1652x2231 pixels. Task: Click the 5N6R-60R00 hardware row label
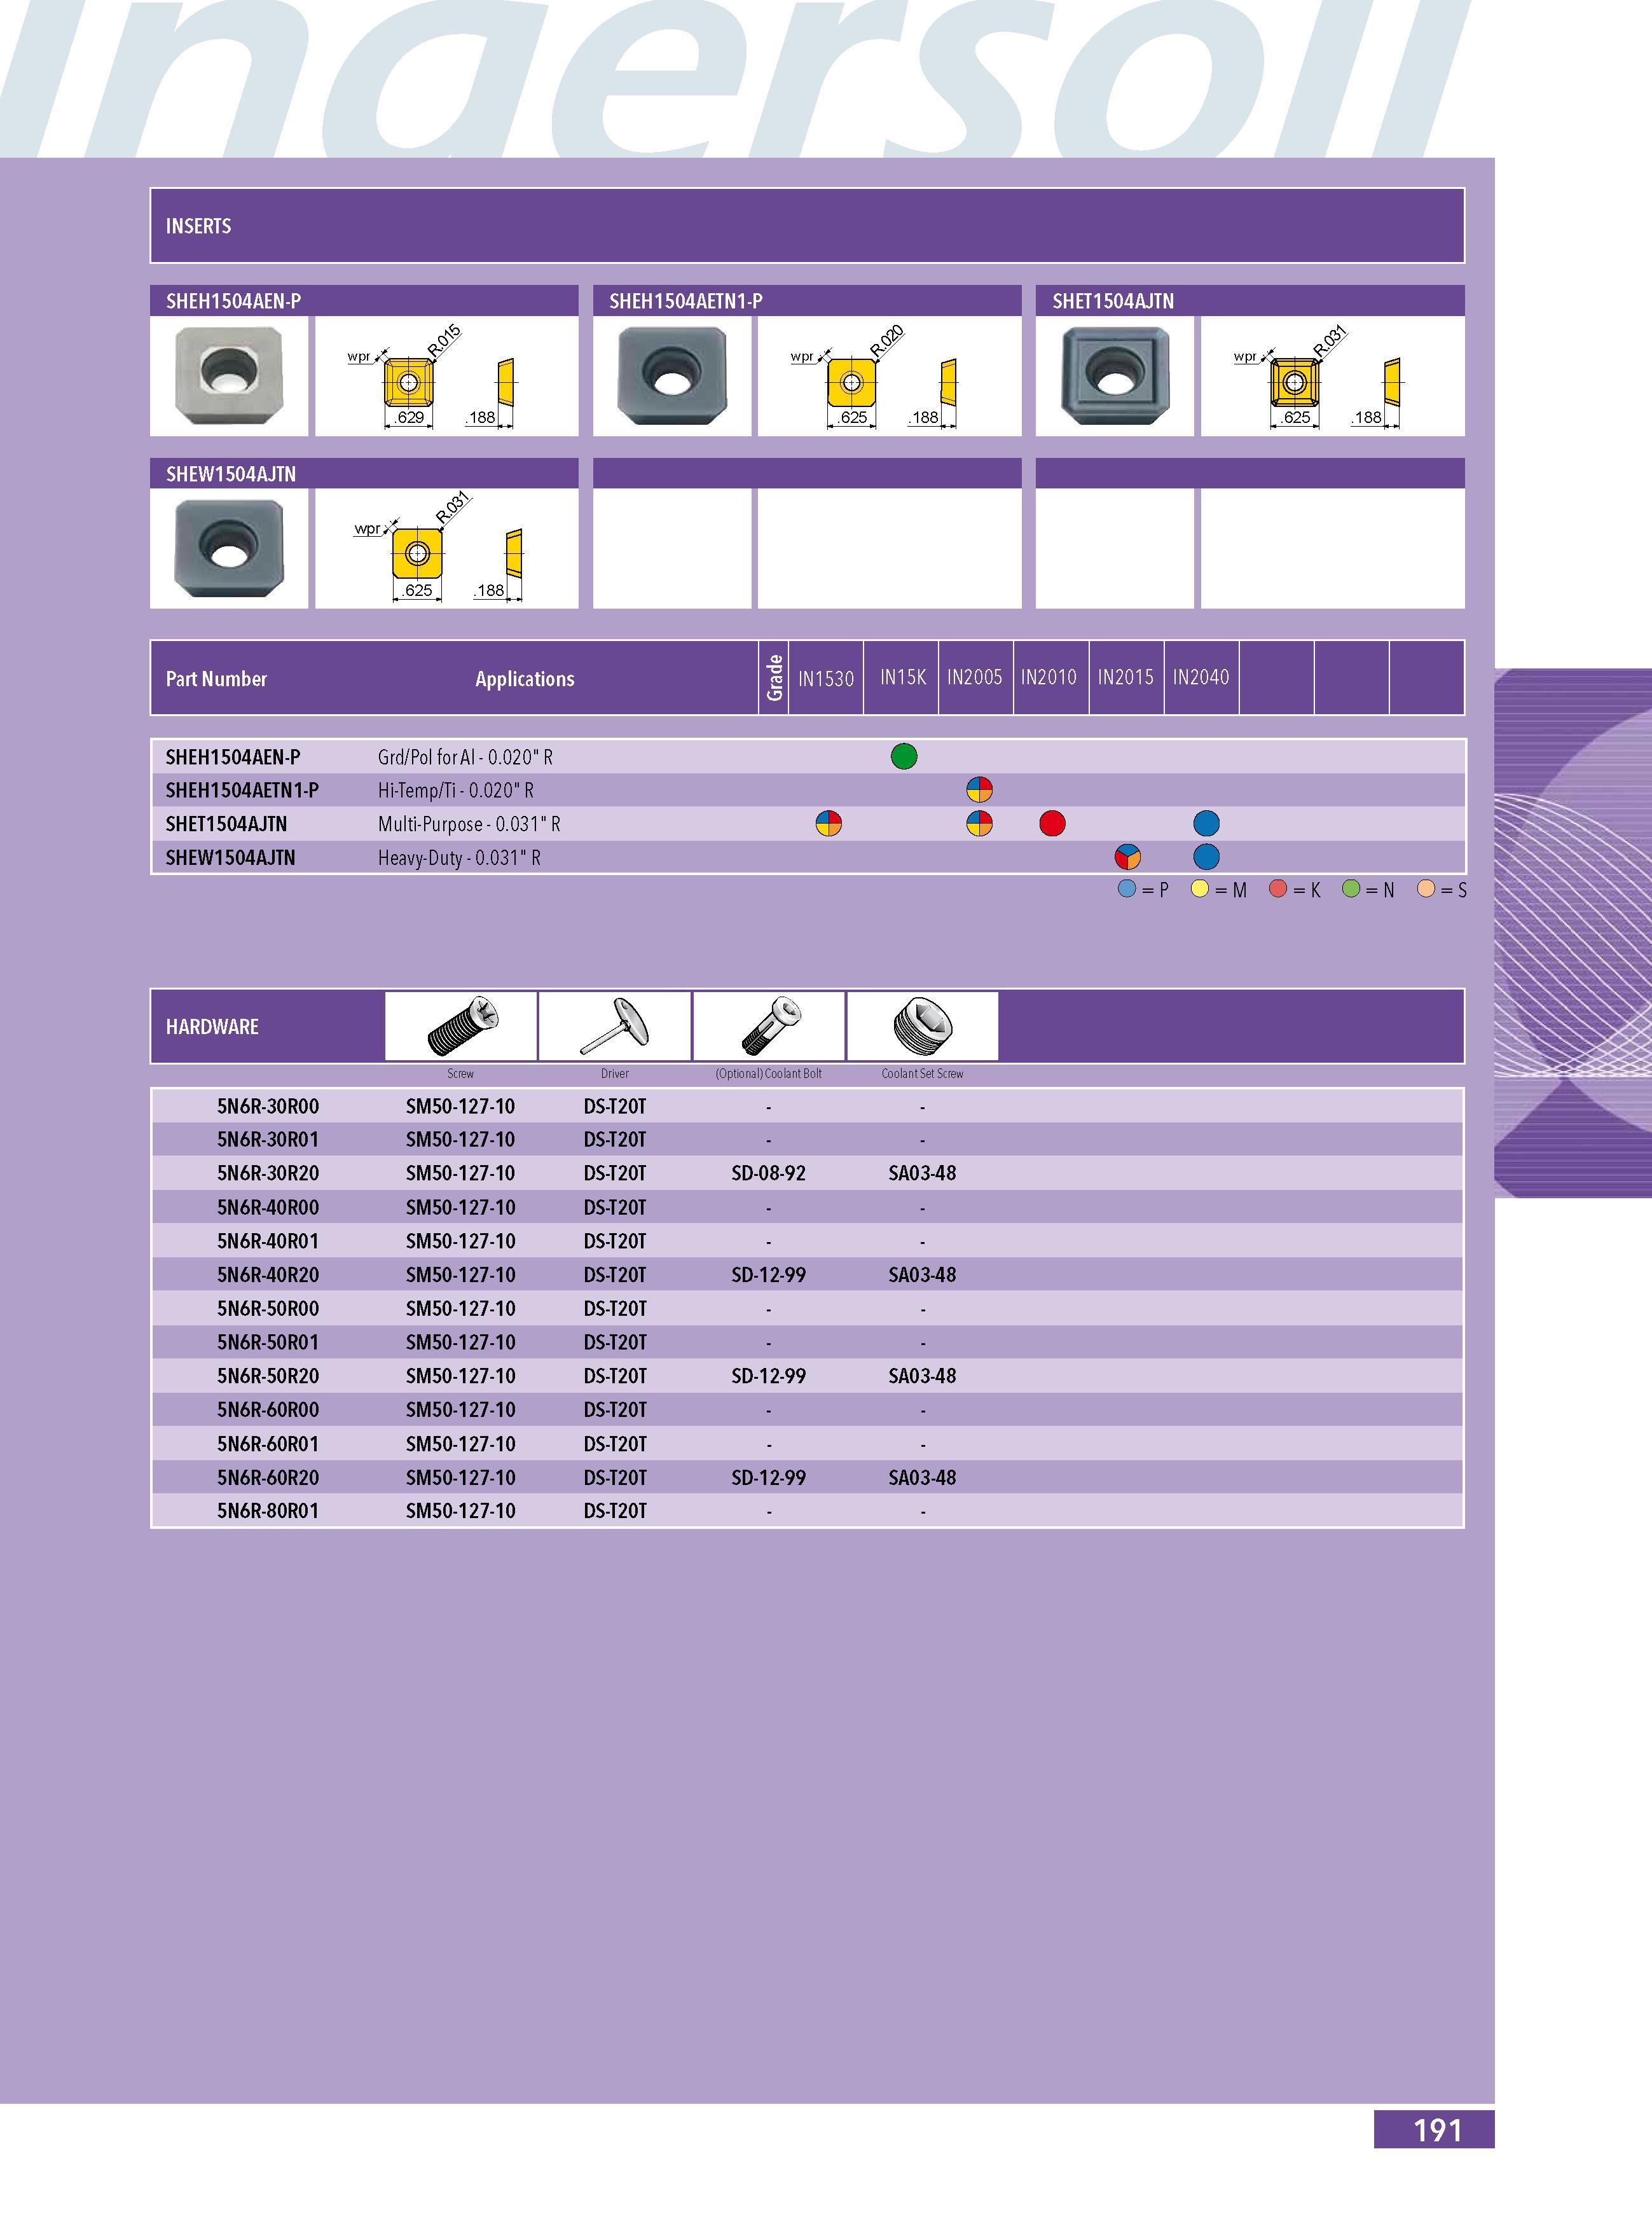point(268,1410)
